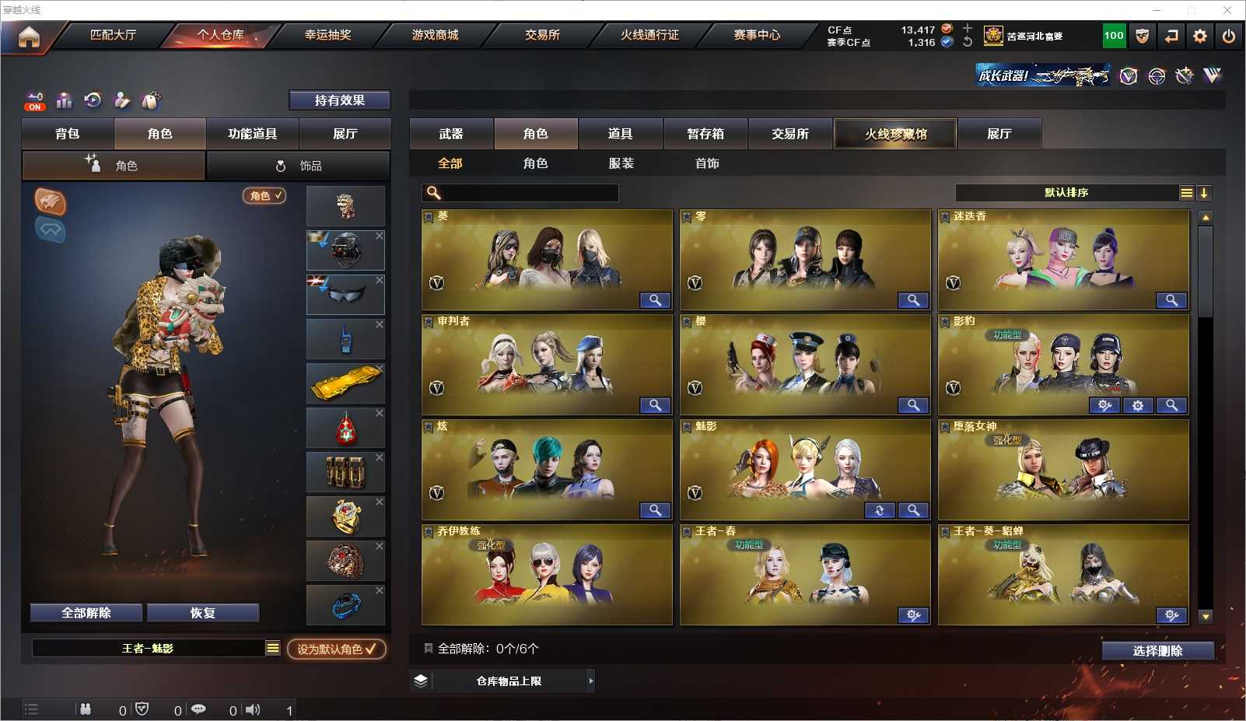Screen dimensions: 1246x721
Task: Open gear settings on 影豹 card
Action: pyautogui.click(x=1138, y=405)
